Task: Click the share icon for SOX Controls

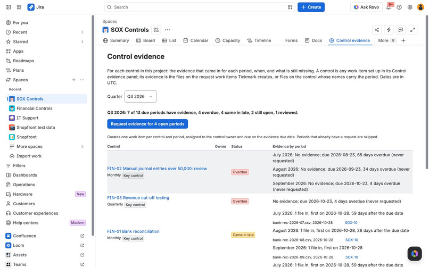Action: (377, 30)
